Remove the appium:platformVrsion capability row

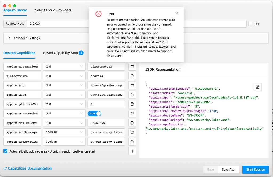pyautogui.click(x=132, y=104)
